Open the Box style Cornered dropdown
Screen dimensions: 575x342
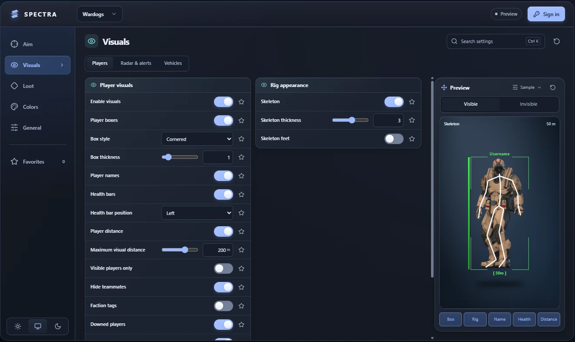click(x=197, y=139)
